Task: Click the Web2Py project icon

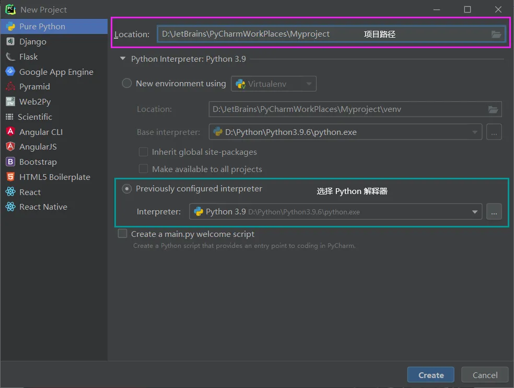Action: pos(10,101)
